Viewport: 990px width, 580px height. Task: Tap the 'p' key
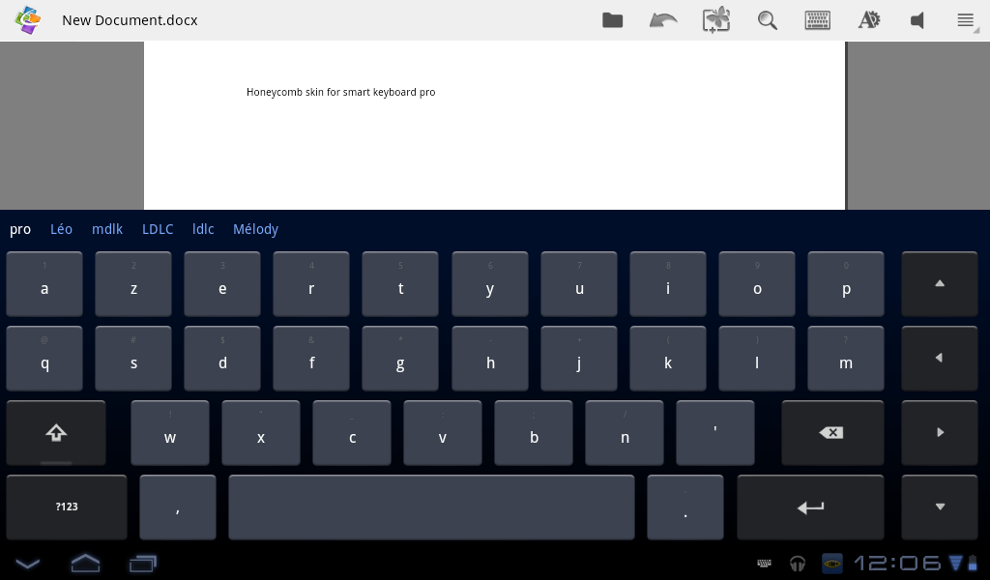(x=846, y=284)
